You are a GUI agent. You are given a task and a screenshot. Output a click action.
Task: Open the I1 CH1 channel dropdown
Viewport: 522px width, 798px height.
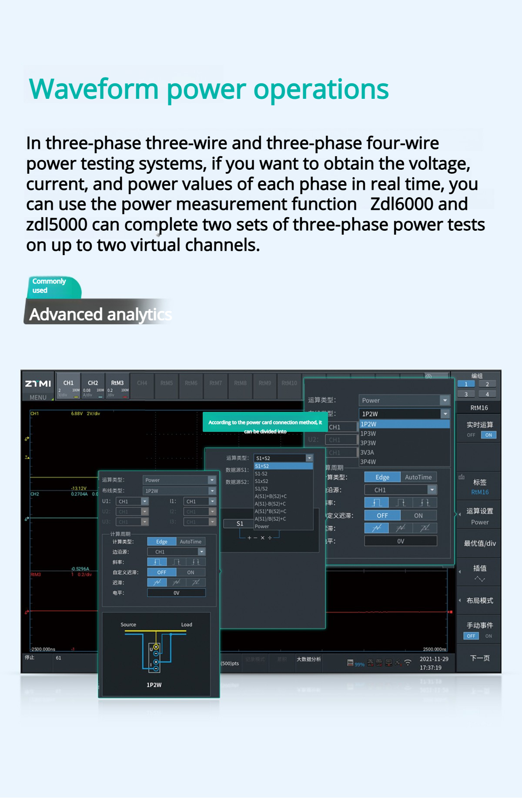coord(212,502)
